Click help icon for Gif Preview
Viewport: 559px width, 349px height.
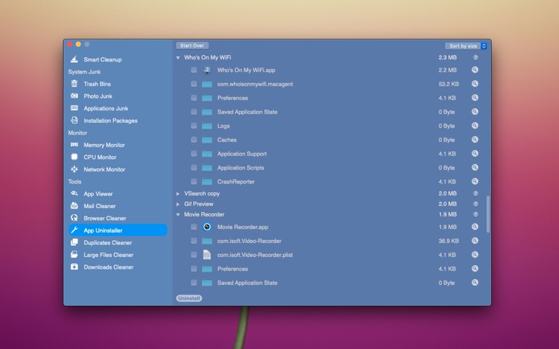(x=476, y=204)
